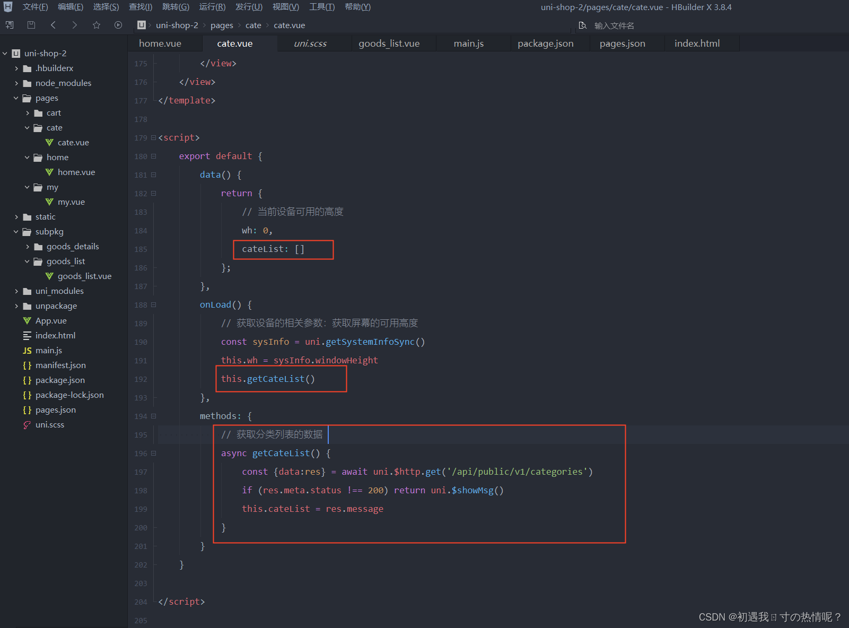The width and height of the screenshot is (849, 628).
Task: Open the 帮助(Y) menu
Action: tap(357, 7)
